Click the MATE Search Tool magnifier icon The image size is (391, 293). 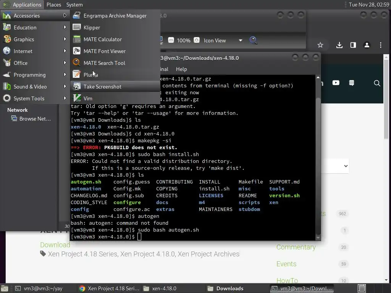[76, 63]
